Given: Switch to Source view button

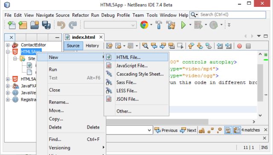Looking at the screenshot, I should pyautogui.click(x=73, y=46).
